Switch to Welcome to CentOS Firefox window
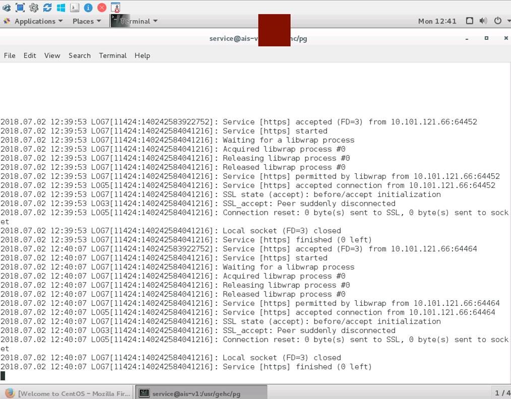 coord(68,393)
